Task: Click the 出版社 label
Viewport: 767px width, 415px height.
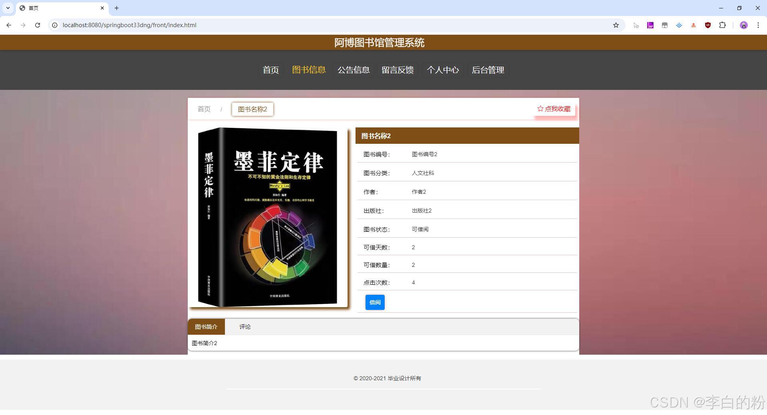Action: [374, 210]
